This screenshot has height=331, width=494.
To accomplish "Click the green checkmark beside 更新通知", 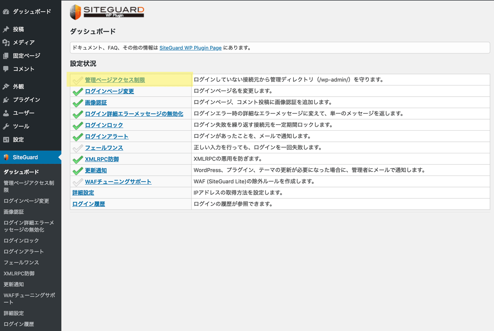I will [x=77, y=170].
